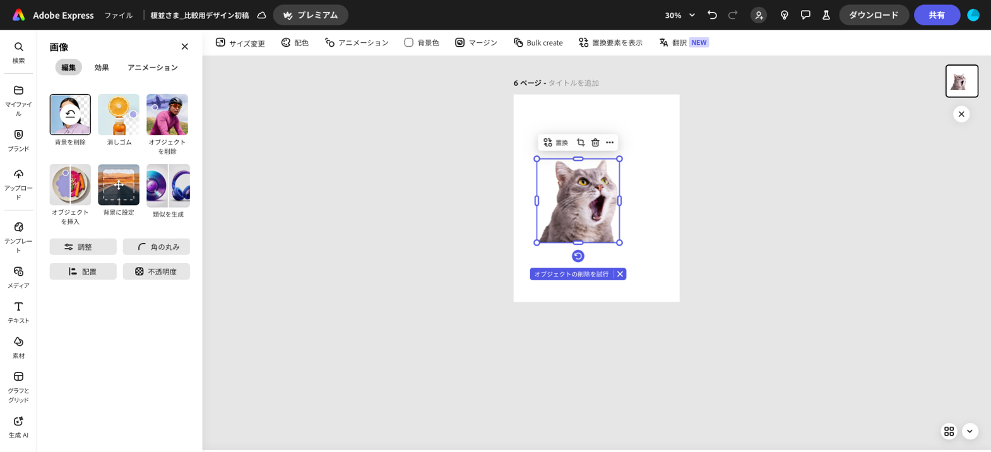The height and width of the screenshot is (452, 991).
Task: Open the グラフとグリッド panel
Action: pos(18,386)
